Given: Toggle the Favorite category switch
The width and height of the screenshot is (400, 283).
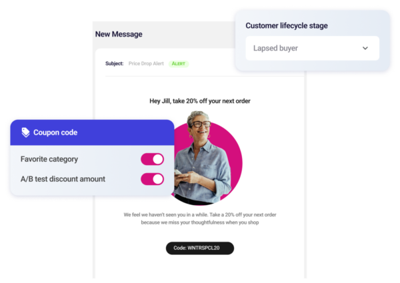Looking at the screenshot, I should [152, 159].
